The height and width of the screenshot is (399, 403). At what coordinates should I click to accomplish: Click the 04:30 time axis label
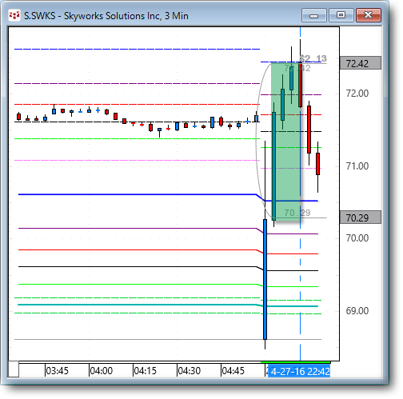tap(189, 371)
